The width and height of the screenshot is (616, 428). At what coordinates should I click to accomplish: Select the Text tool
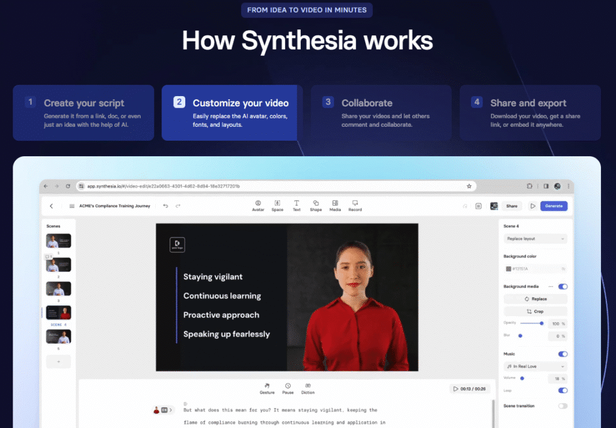pos(297,206)
